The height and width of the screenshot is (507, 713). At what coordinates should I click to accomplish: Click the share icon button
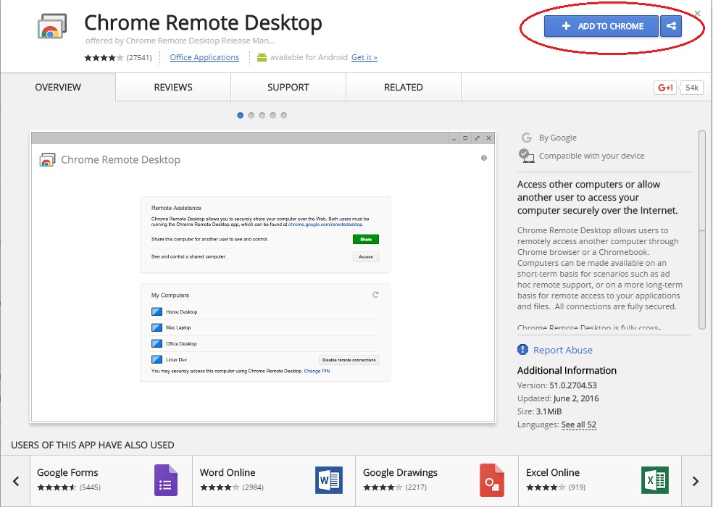click(x=671, y=26)
